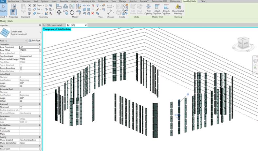Click the Cut to Clipboard scissors icon
Viewport: 258px width, 151px height.
click(x=29, y=6)
